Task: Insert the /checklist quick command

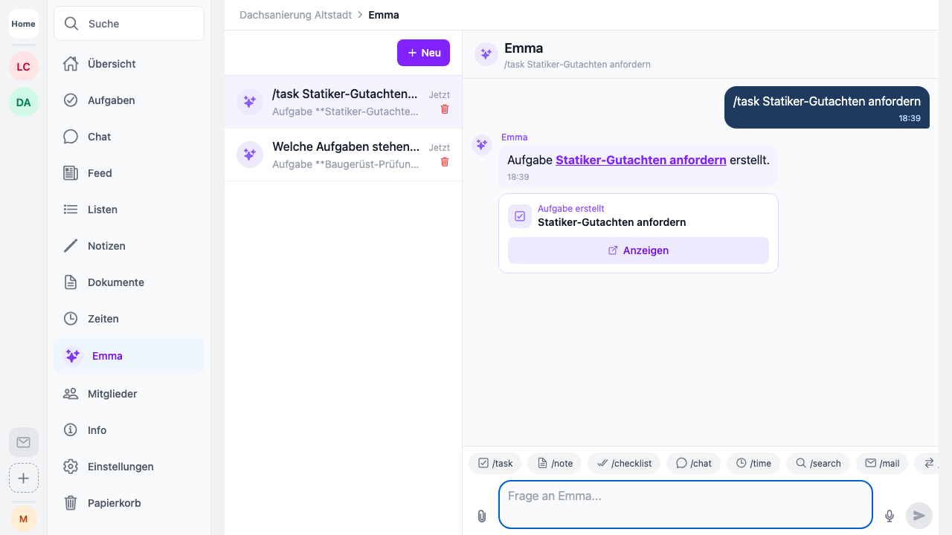Action: [x=623, y=463]
